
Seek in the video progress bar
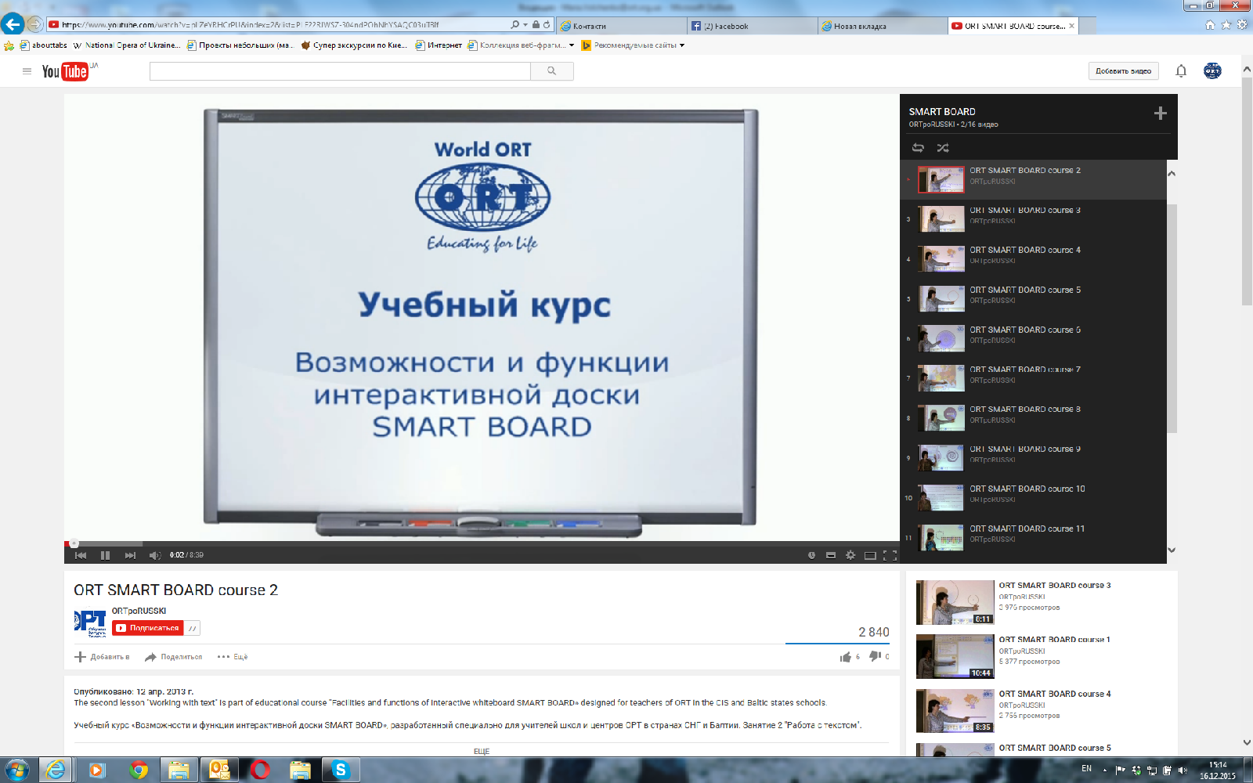pyautogui.click(x=482, y=543)
